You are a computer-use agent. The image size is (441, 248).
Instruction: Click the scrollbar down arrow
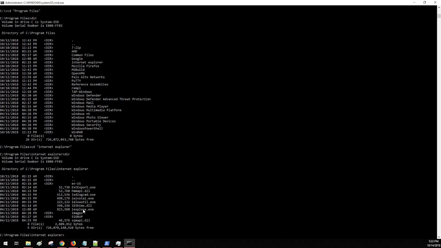[439, 237]
